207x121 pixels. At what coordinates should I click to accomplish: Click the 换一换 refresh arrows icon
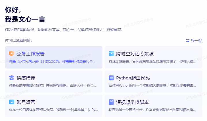pyautogui.click(x=188, y=40)
